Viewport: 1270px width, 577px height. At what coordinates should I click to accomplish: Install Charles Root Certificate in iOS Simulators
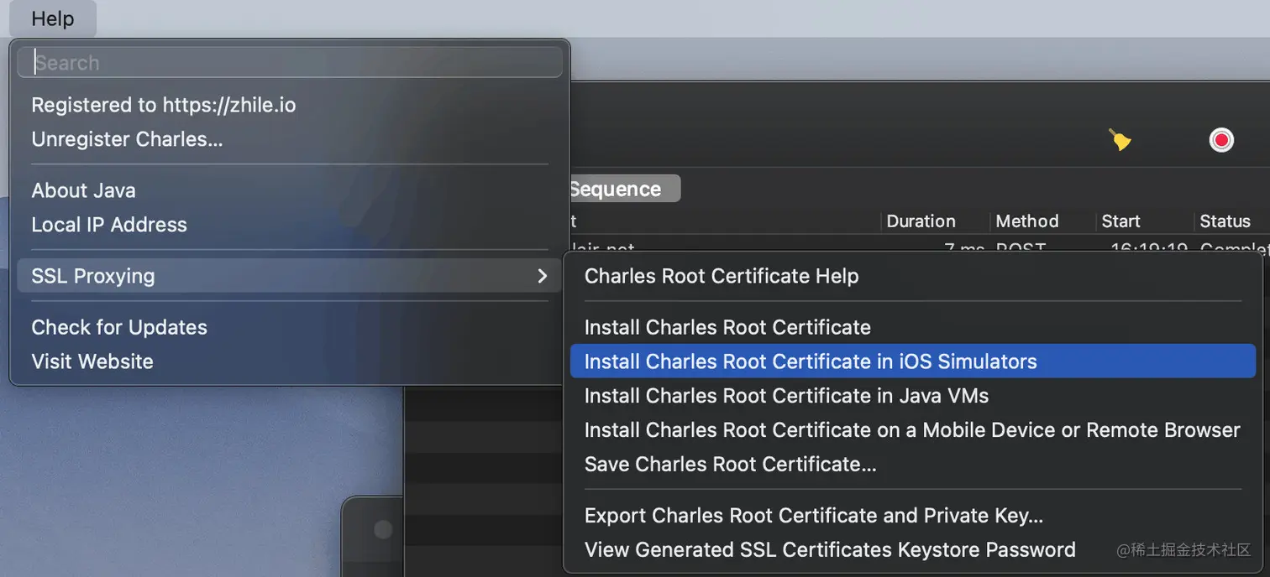tap(913, 361)
